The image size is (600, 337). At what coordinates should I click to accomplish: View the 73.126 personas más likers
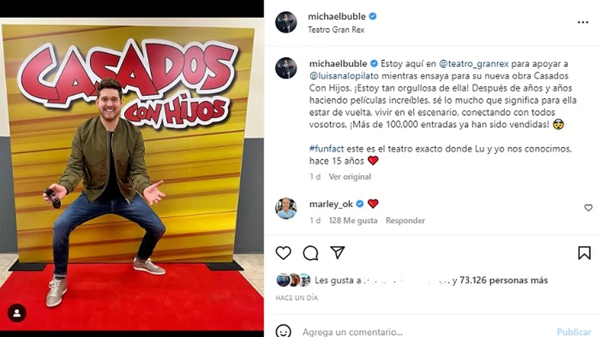pos(503,281)
